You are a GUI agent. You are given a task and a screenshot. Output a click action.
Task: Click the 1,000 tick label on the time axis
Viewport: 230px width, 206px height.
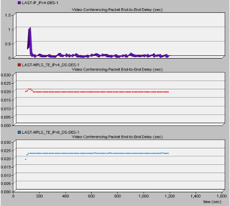144,196
